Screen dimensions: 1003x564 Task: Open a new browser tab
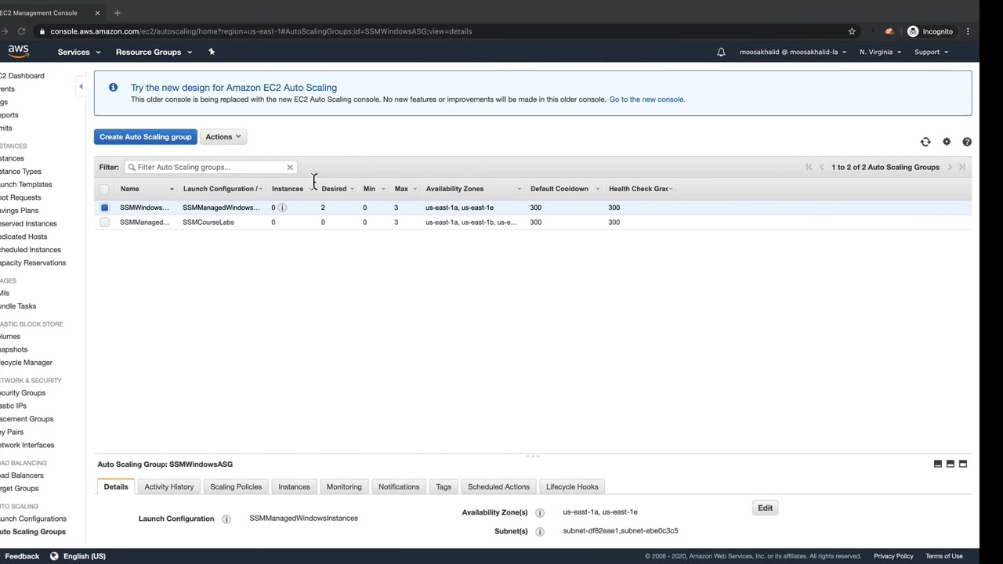[x=117, y=13]
